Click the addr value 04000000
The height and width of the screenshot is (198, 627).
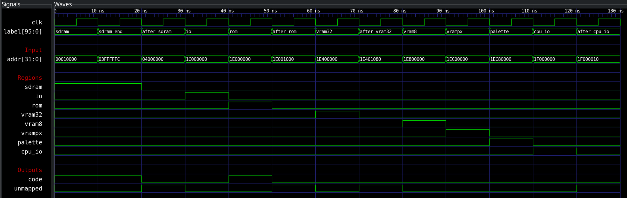(153, 59)
